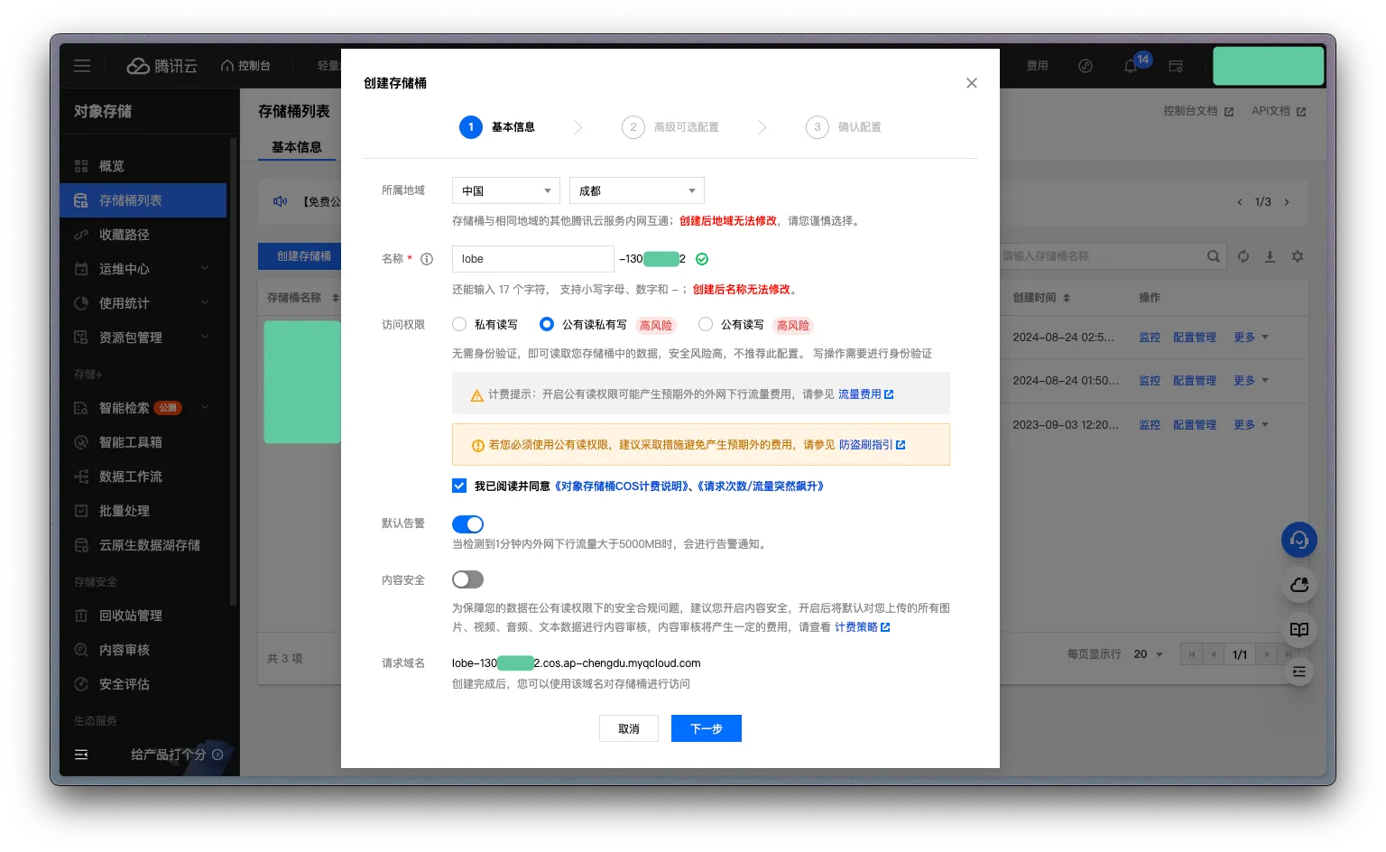Open the 成都 region dropdown

click(636, 190)
